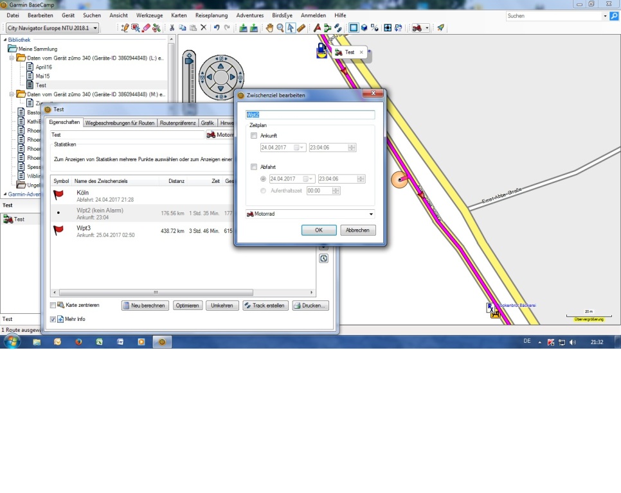The height and width of the screenshot is (493, 621).
Task: Click the scissors cut icon
Action: click(x=172, y=28)
